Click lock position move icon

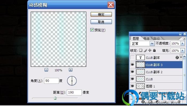coord(150,50)
